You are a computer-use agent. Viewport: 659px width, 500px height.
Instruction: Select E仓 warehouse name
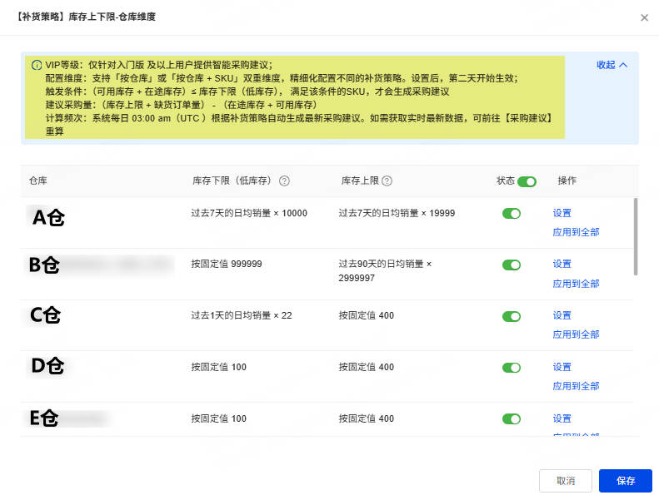click(x=43, y=418)
